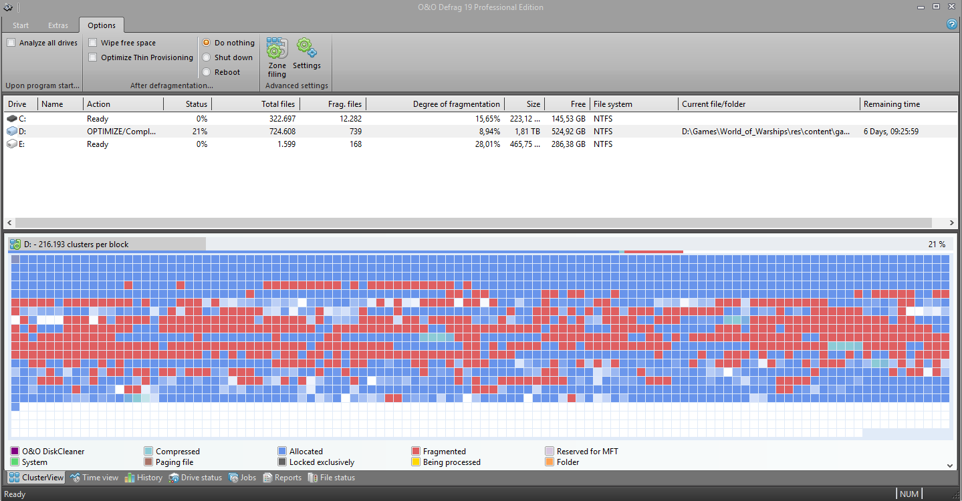Open the application menu icon in title bar
This screenshot has width=962, height=501.
point(8,7)
